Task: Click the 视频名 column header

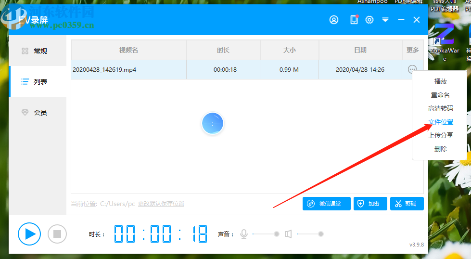Action: point(128,50)
